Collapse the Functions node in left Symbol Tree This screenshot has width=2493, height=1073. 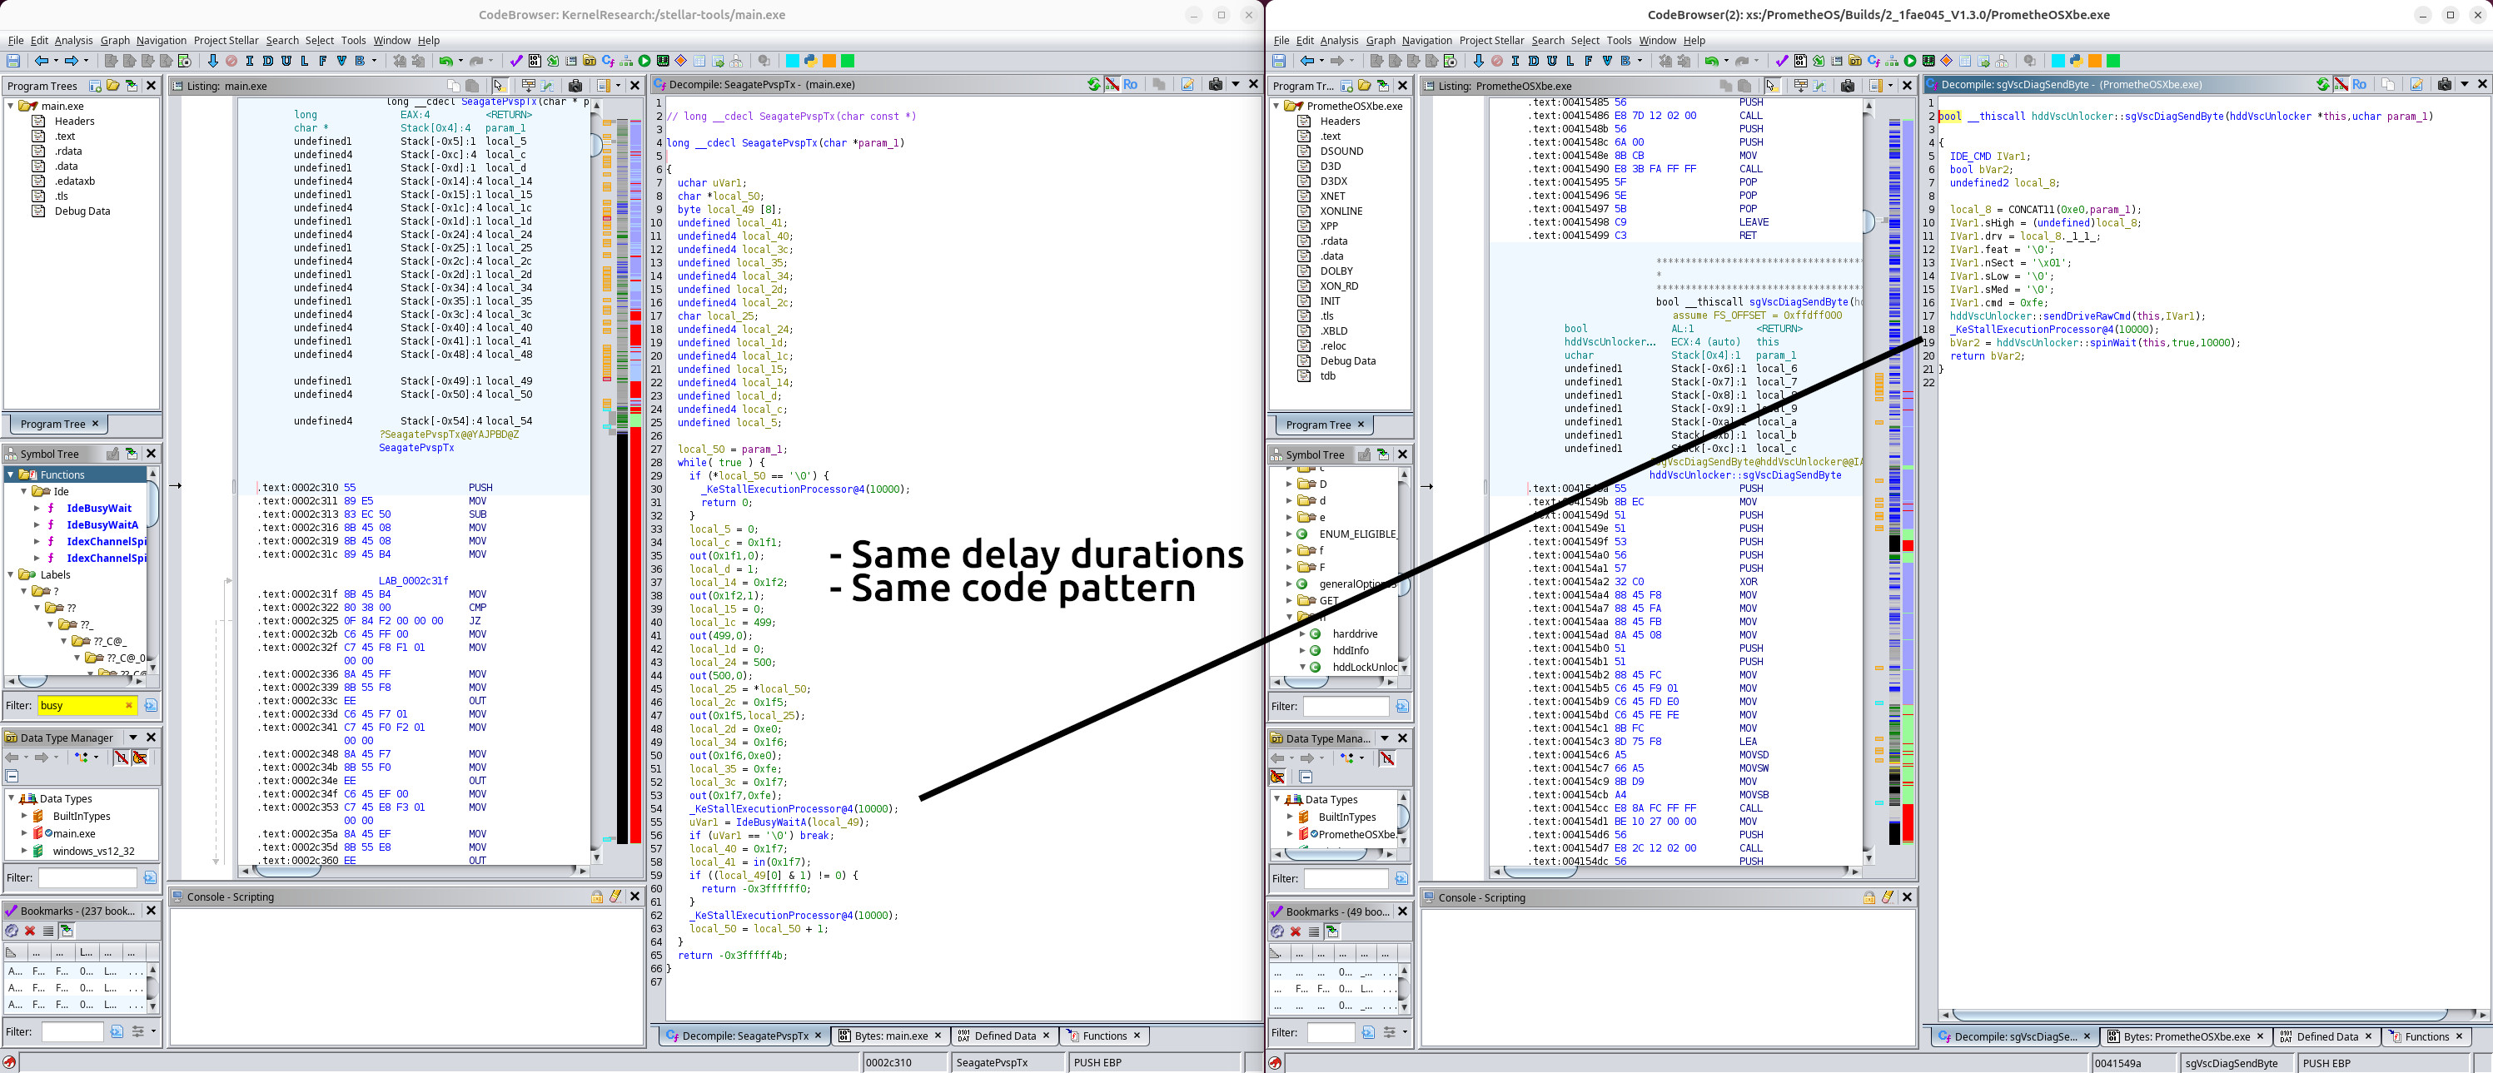(x=11, y=474)
